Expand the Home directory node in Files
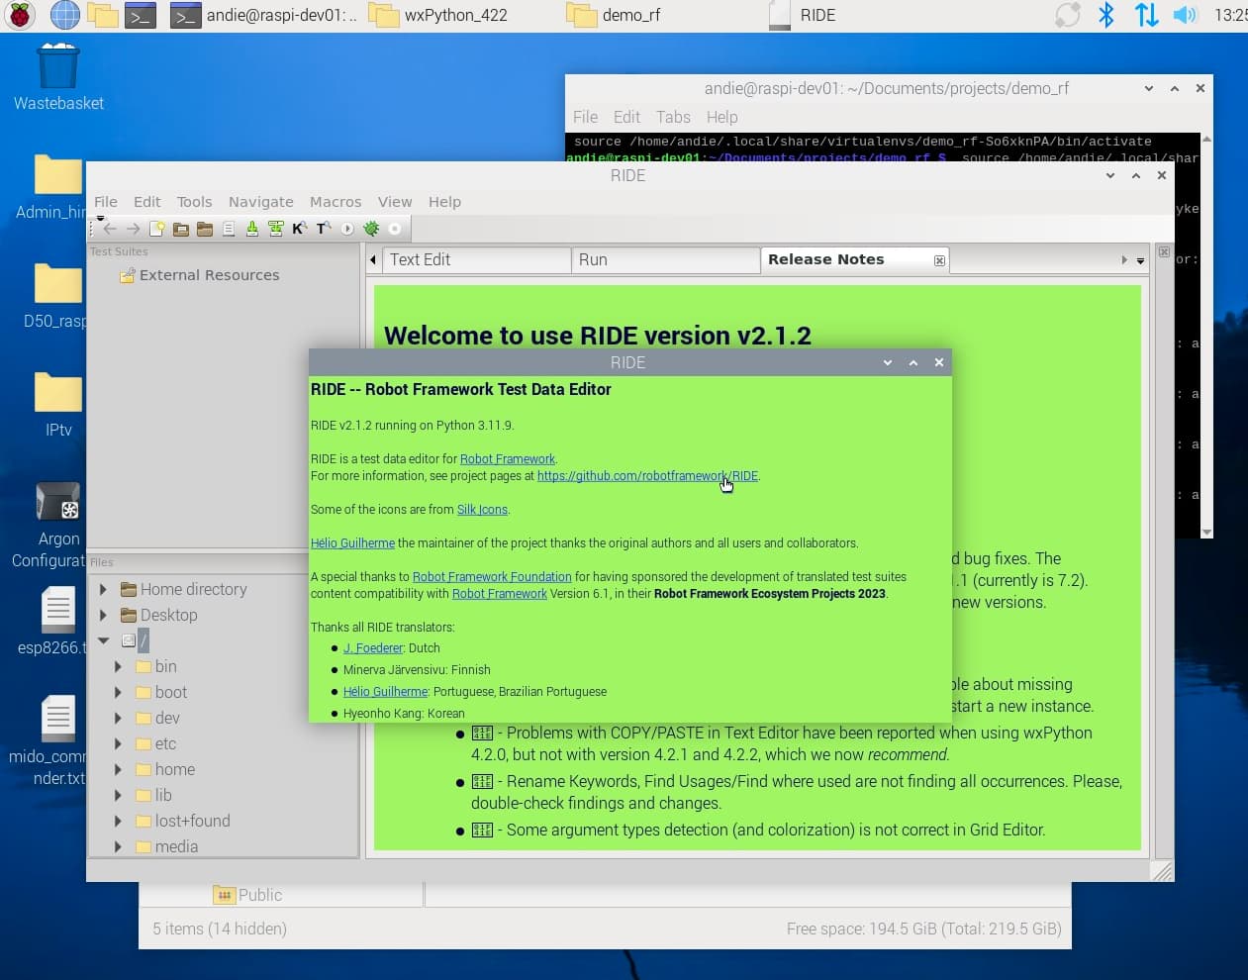Viewport: 1248px width, 980px height. click(103, 589)
